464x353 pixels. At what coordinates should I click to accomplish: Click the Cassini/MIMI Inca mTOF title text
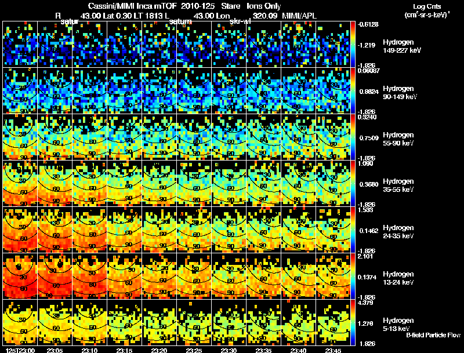132,6
